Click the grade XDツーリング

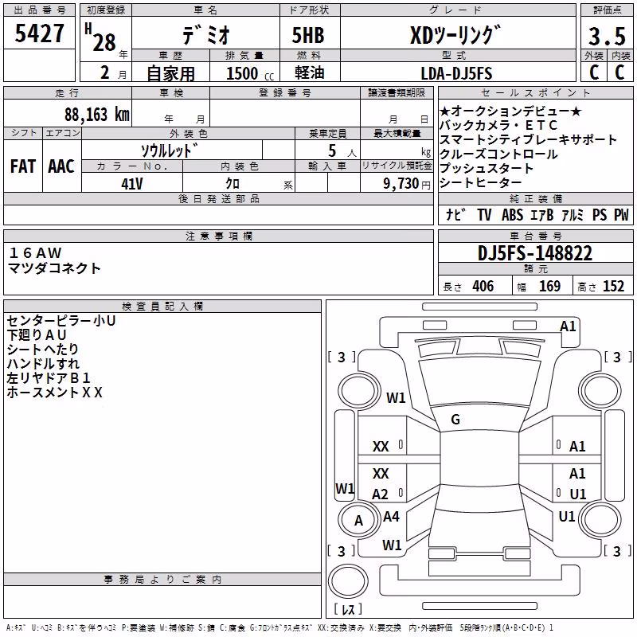pyautogui.click(x=455, y=35)
